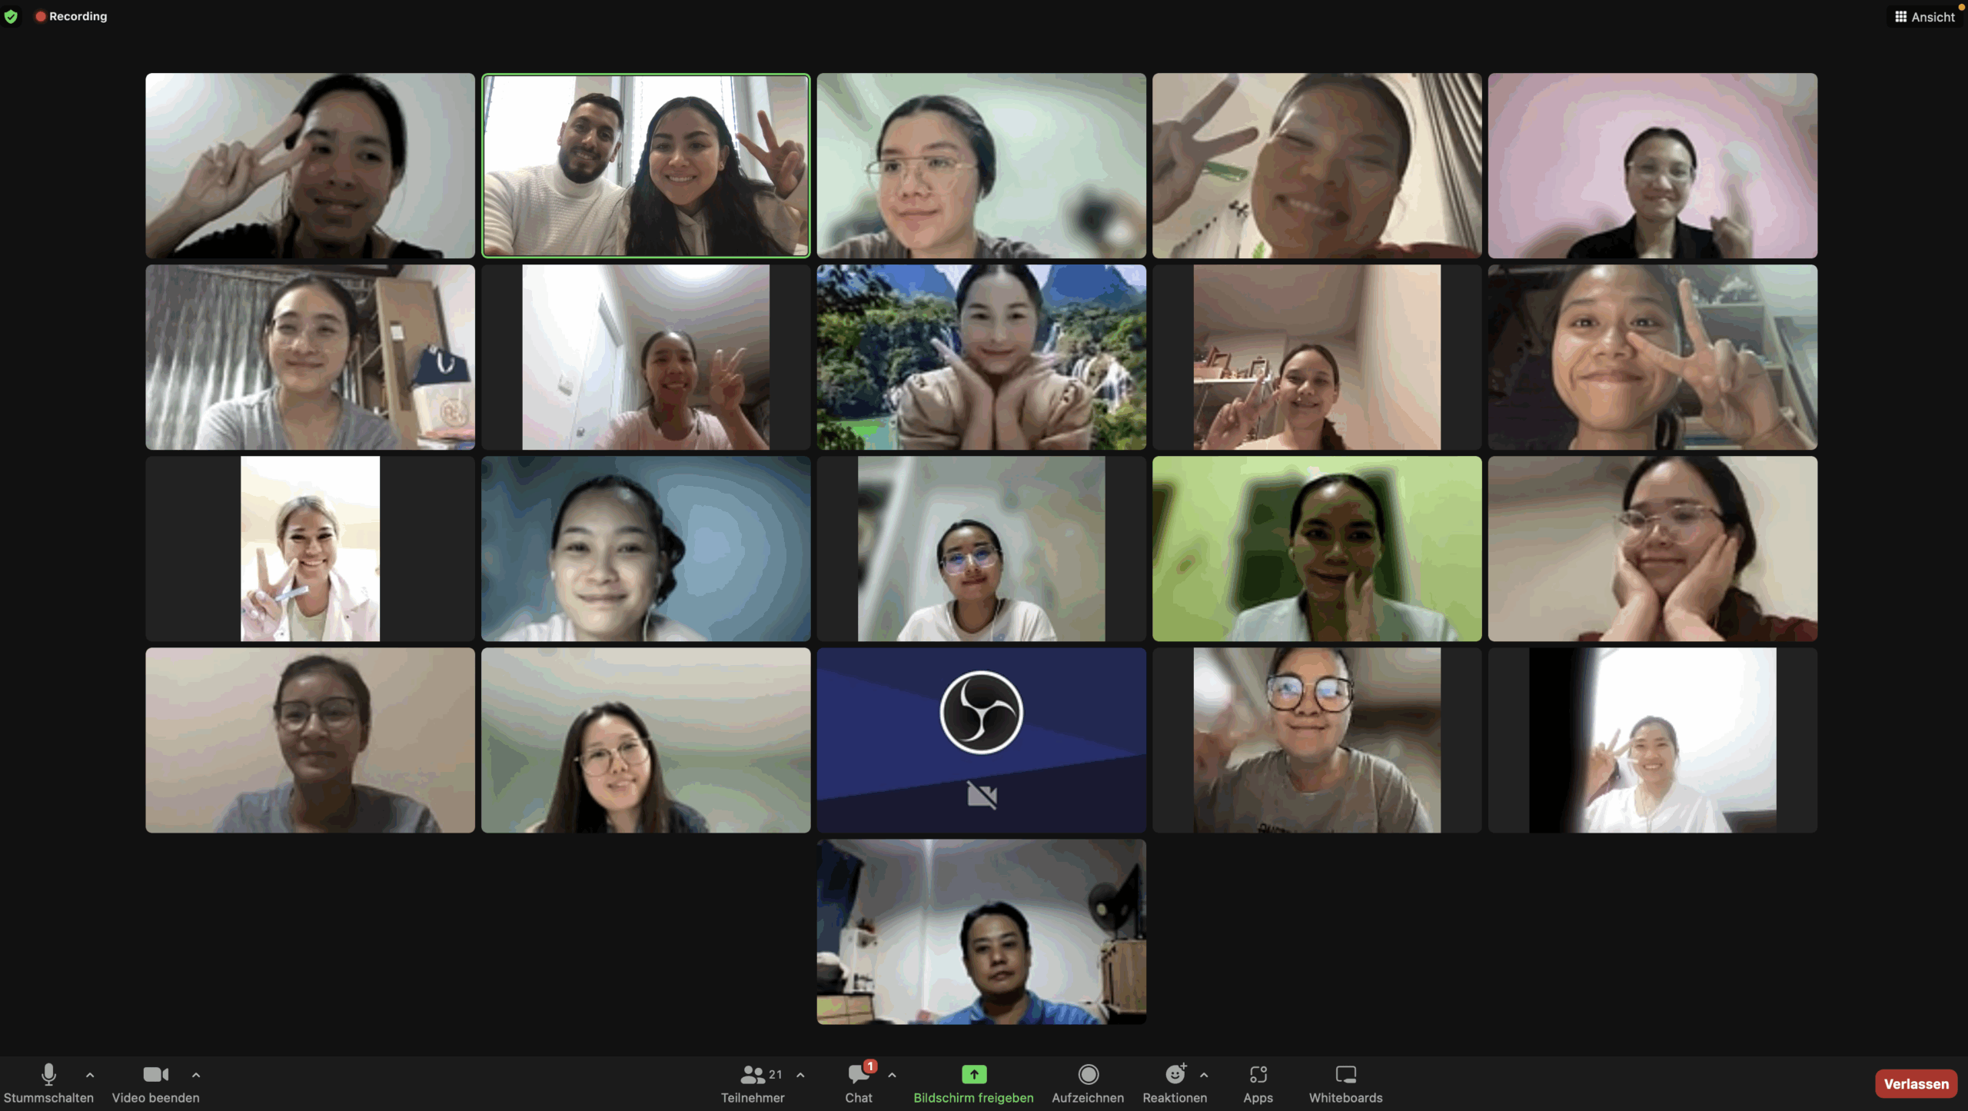Open the Whiteboards icon
Screen dimensions: 1968x1111
click(1345, 1075)
